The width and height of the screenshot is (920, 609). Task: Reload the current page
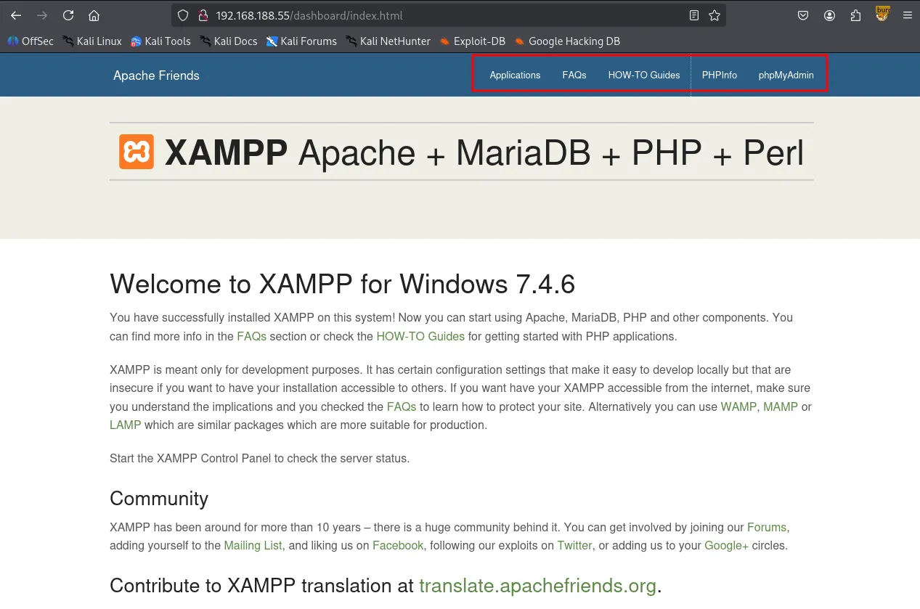(68, 15)
